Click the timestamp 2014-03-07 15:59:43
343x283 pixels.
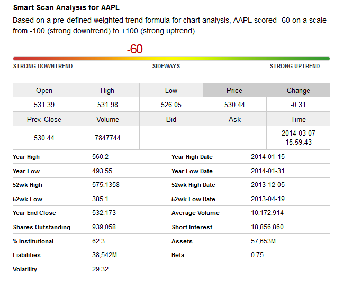pos(299,138)
